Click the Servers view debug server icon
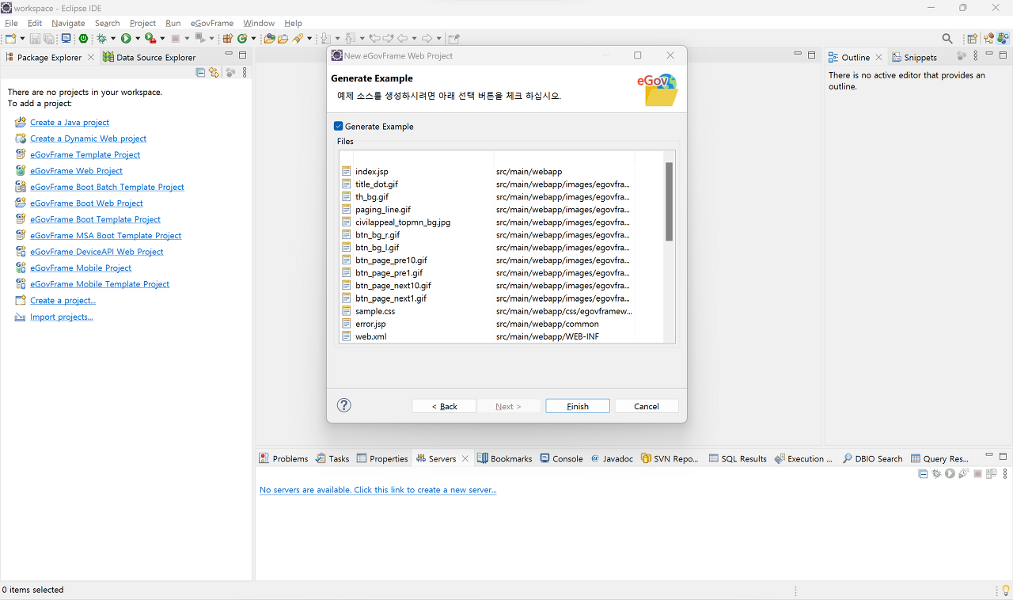The image size is (1013, 600). [x=936, y=473]
